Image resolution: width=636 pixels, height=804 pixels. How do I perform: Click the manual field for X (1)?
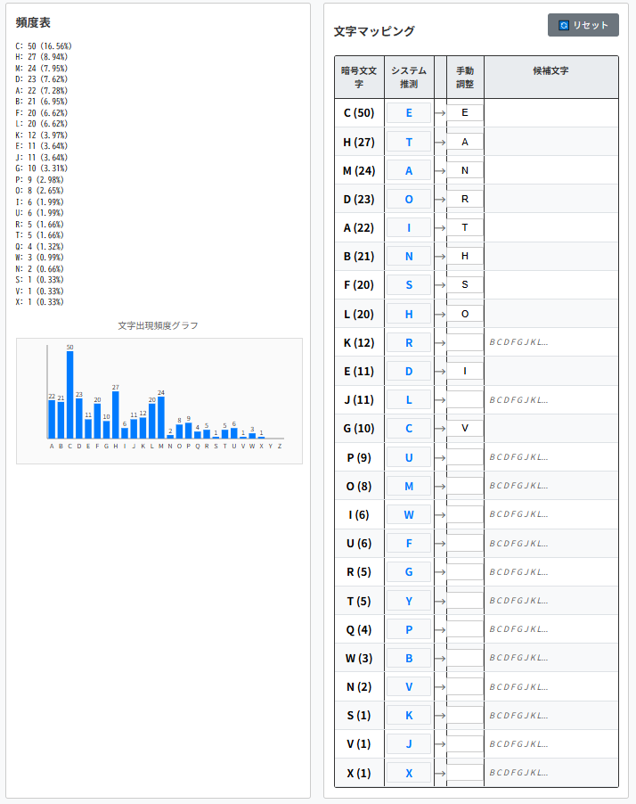(465, 773)
